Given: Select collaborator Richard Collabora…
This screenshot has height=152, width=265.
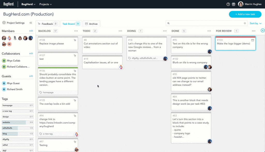Looking at the screenshot, I should [x=18, y=67].
